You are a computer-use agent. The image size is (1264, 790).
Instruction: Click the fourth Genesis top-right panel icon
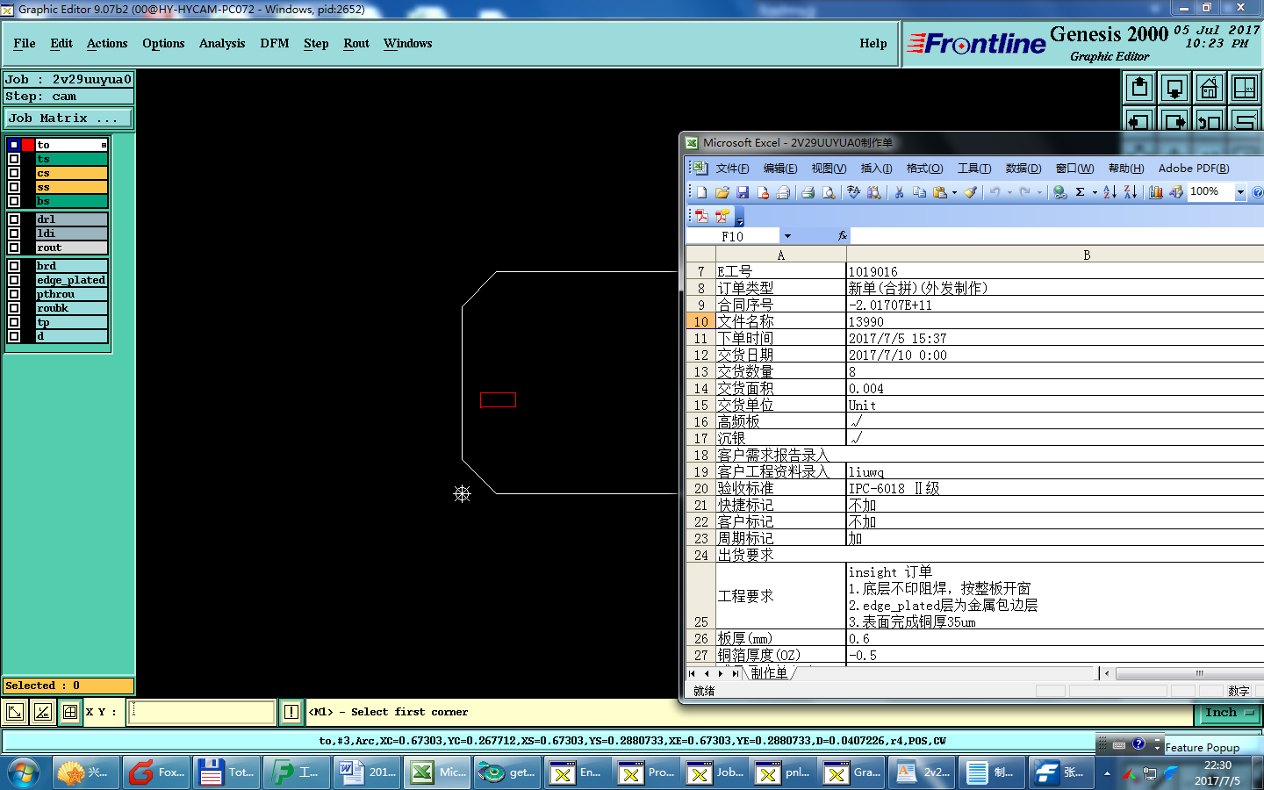[x=1245, y=88]
